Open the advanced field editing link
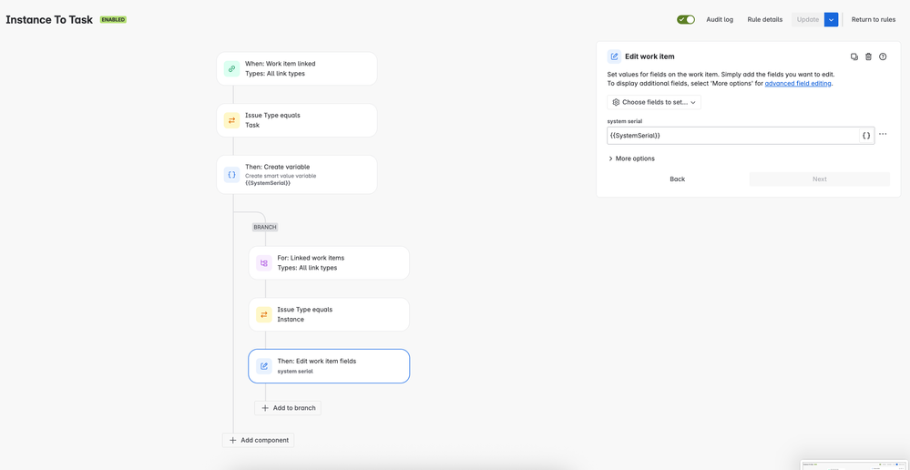The height and width of the screenshot is (470, 910). pyautogui.click(x=799, y=84)
